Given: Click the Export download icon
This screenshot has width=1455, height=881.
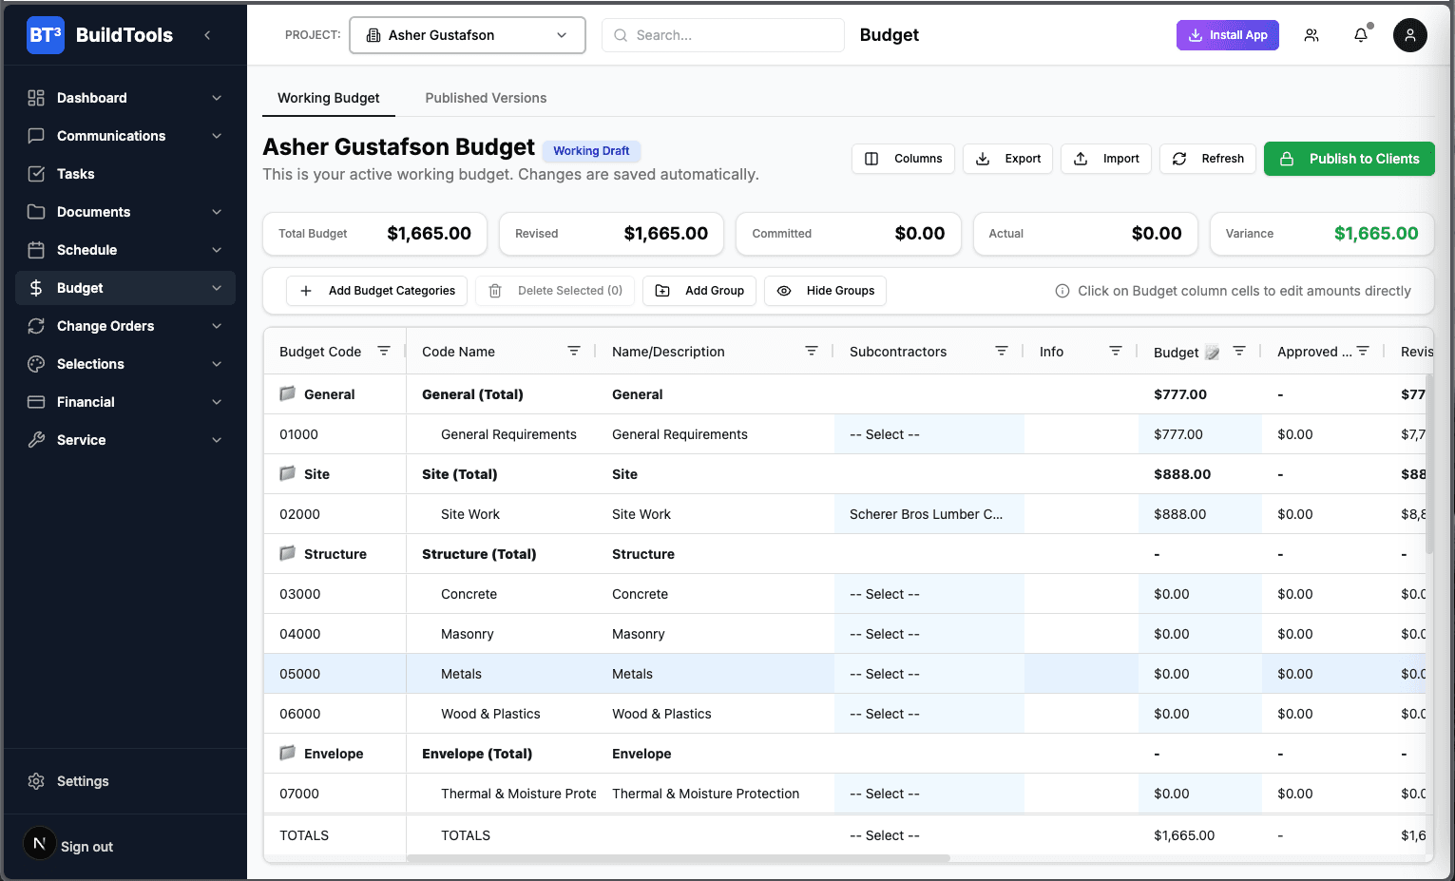Looking at the screenshot, I should pyautogui.click(x=983, y=159).
